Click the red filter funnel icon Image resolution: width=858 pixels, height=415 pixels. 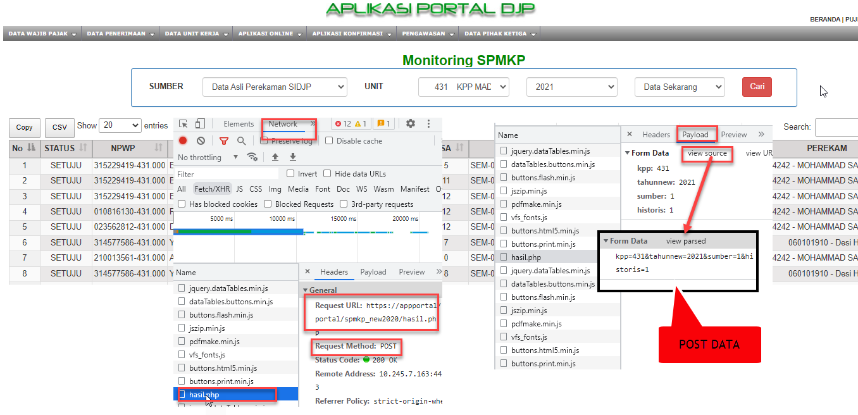[223, 141]
